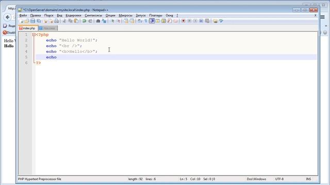Click 'Ln : 5' position in status bar
Image resolution: width=330 pixels, height=185 pixels.
pos(184,179)
